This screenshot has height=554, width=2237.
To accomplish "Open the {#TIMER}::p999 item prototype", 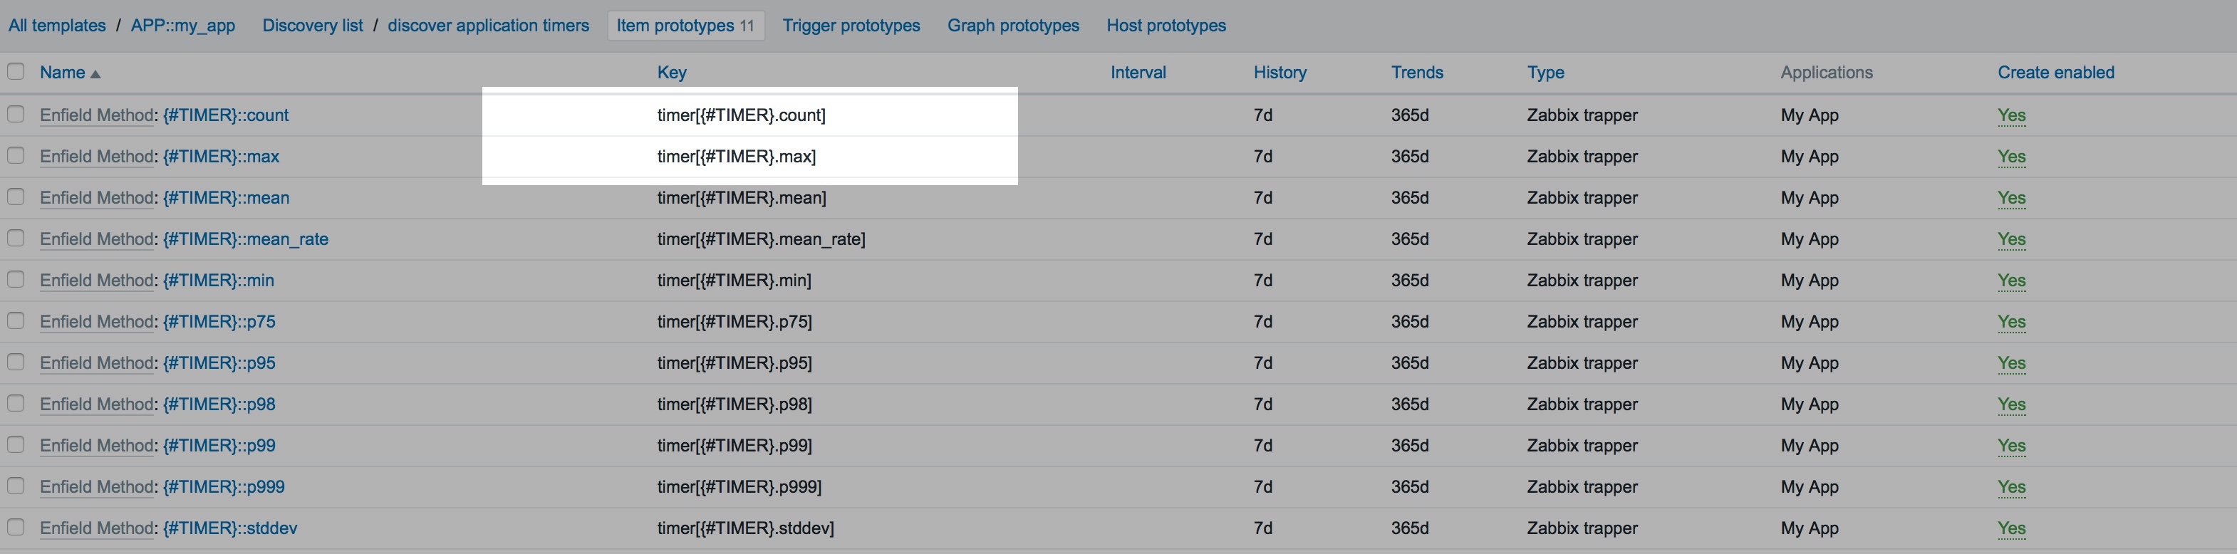I will coord(224,486).
